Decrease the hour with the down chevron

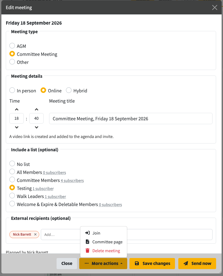(17, 127)
